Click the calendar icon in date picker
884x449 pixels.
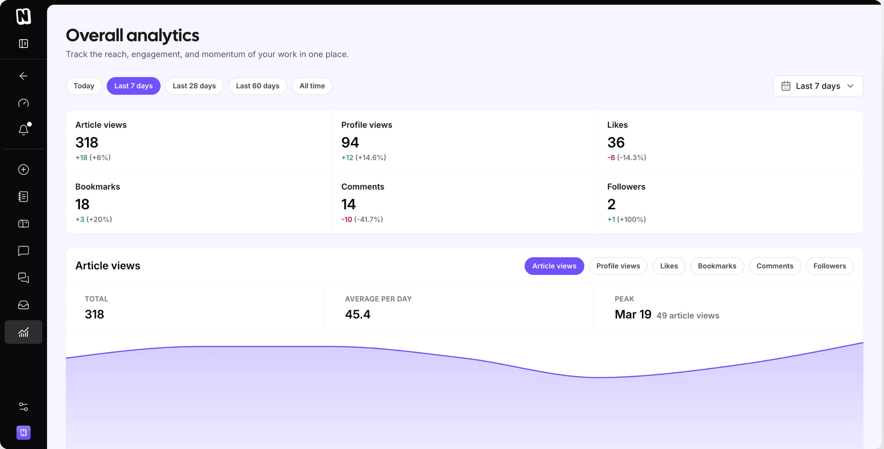tap(786, 86)
